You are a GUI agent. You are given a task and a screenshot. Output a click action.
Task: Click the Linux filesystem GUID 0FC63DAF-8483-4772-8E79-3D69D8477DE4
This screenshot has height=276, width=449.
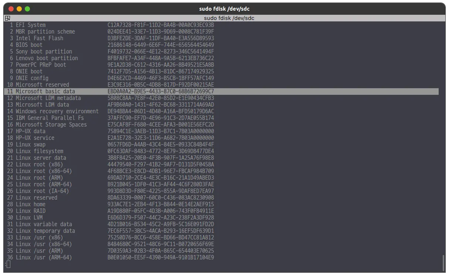tap(161, 151)
